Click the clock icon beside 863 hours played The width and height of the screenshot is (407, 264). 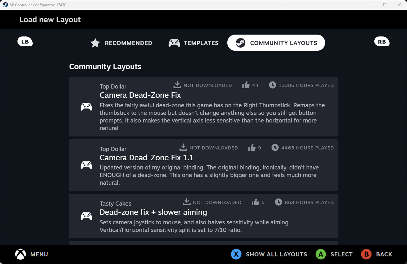point(278,202)
